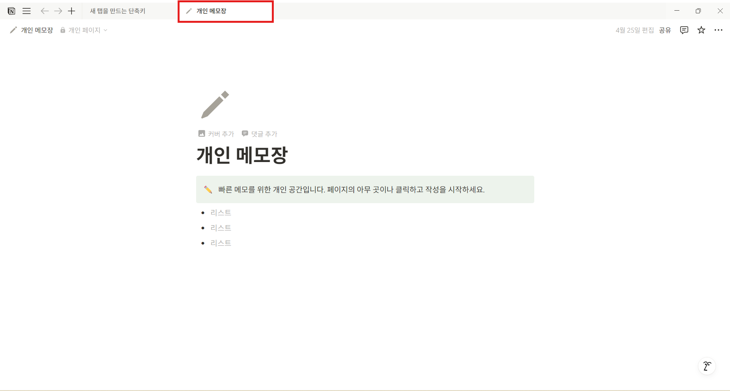Navigate forward with the forward arrow
The image size is (730, 391).
click(x=58, y=11)
